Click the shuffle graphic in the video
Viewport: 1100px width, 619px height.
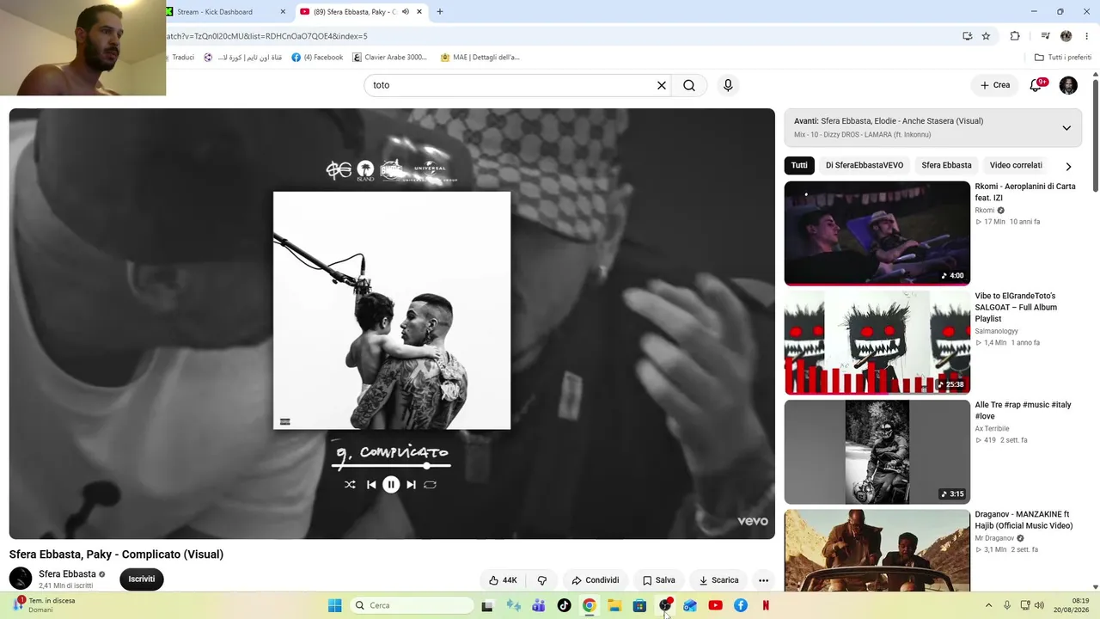pyautogui.click(x=350, y=485)
